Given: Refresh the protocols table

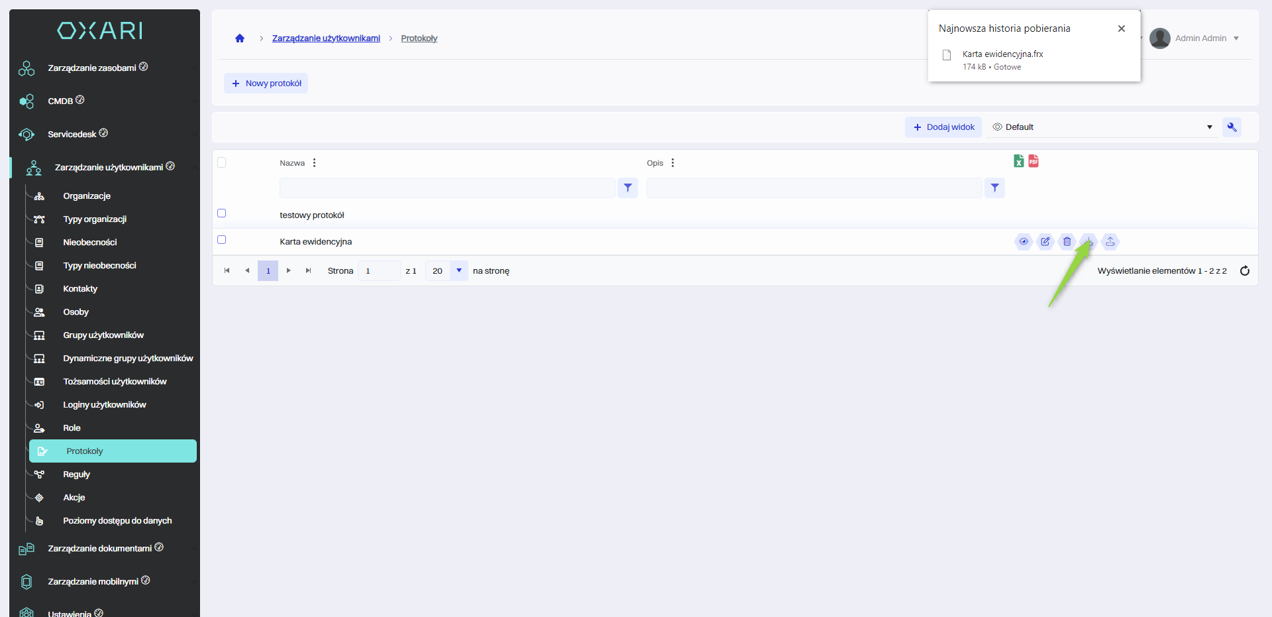Looking at the screenshot, I should pos(1245,270).
